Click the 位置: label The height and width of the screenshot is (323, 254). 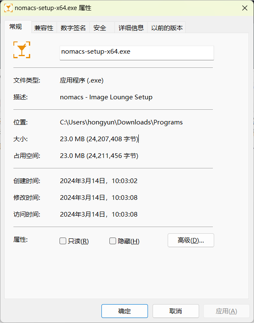(21, 122)
